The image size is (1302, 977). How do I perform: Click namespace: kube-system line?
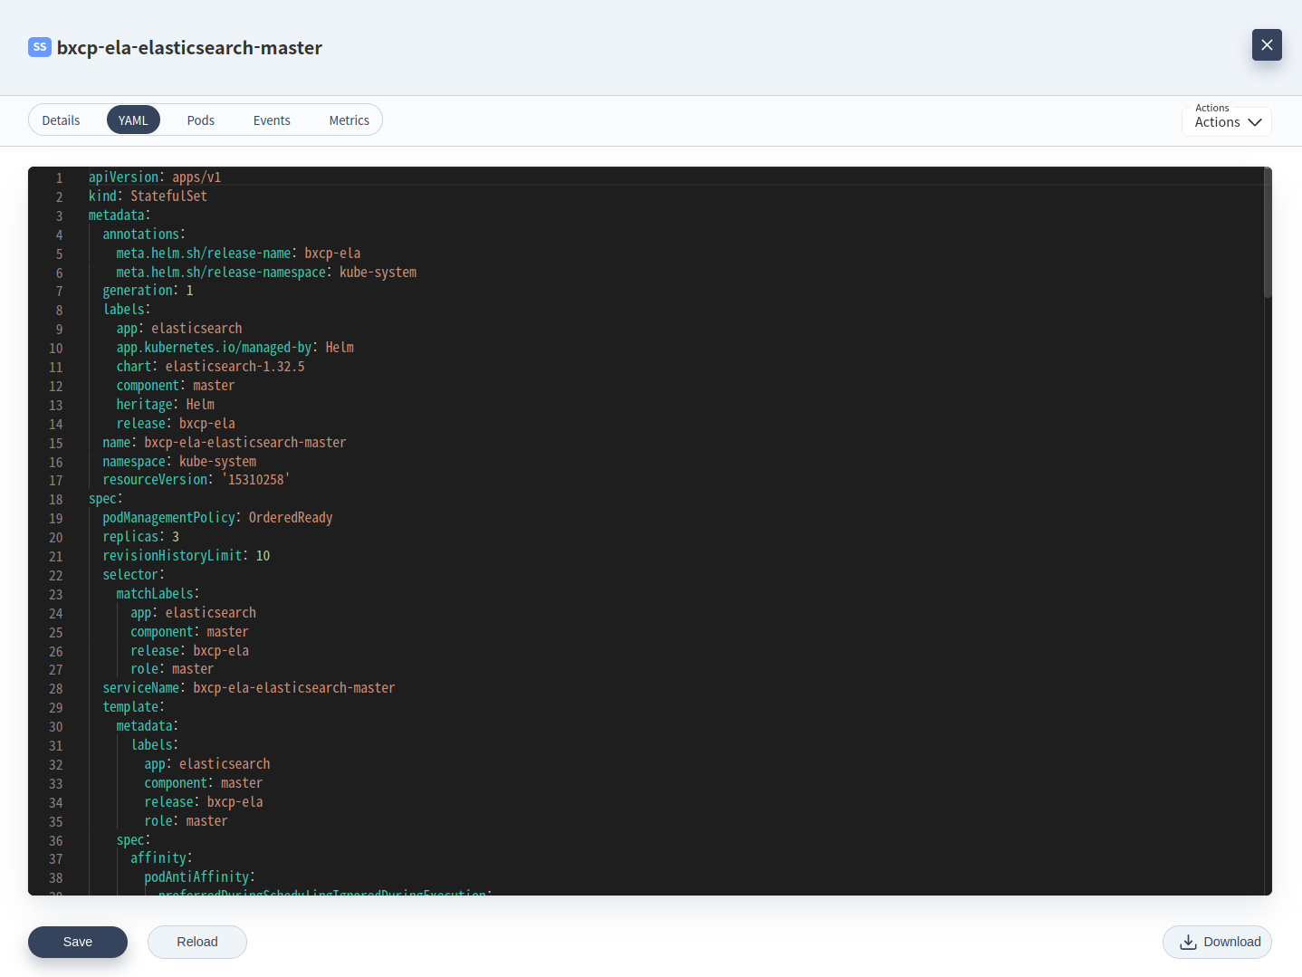(x=179, y=462)
